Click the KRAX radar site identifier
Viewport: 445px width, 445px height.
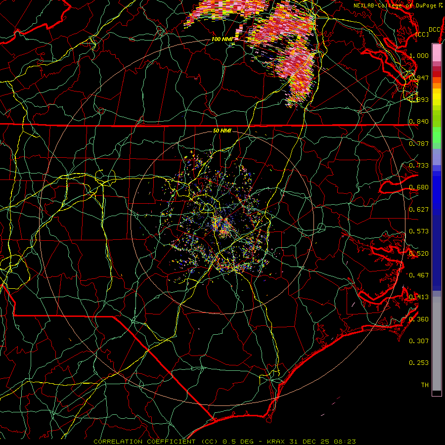pos(276,442)
